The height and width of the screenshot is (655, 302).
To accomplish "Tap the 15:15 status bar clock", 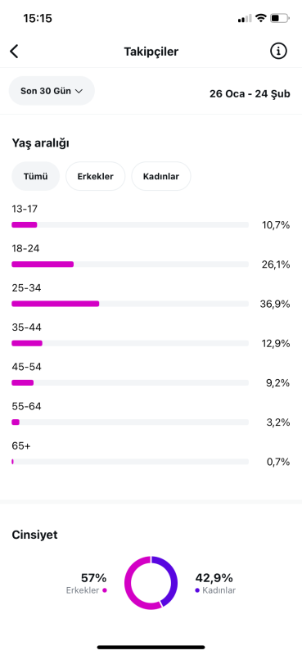I will 38,18.
